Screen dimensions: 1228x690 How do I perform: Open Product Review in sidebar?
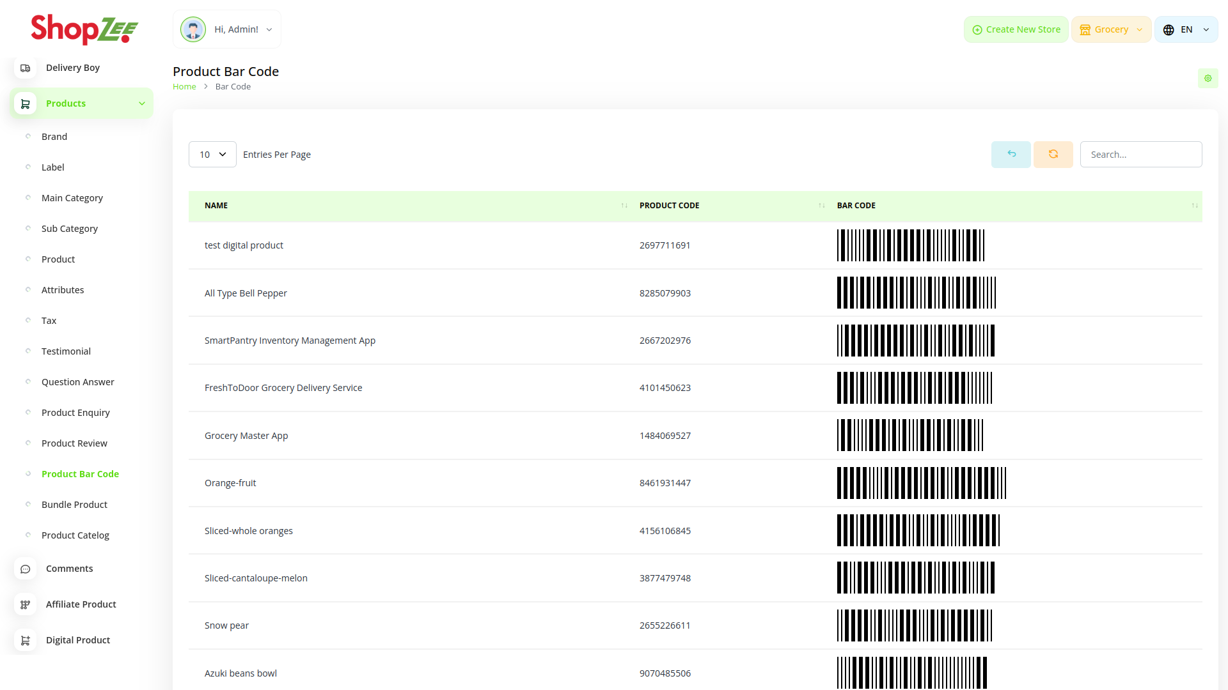[x=74, y=443]
